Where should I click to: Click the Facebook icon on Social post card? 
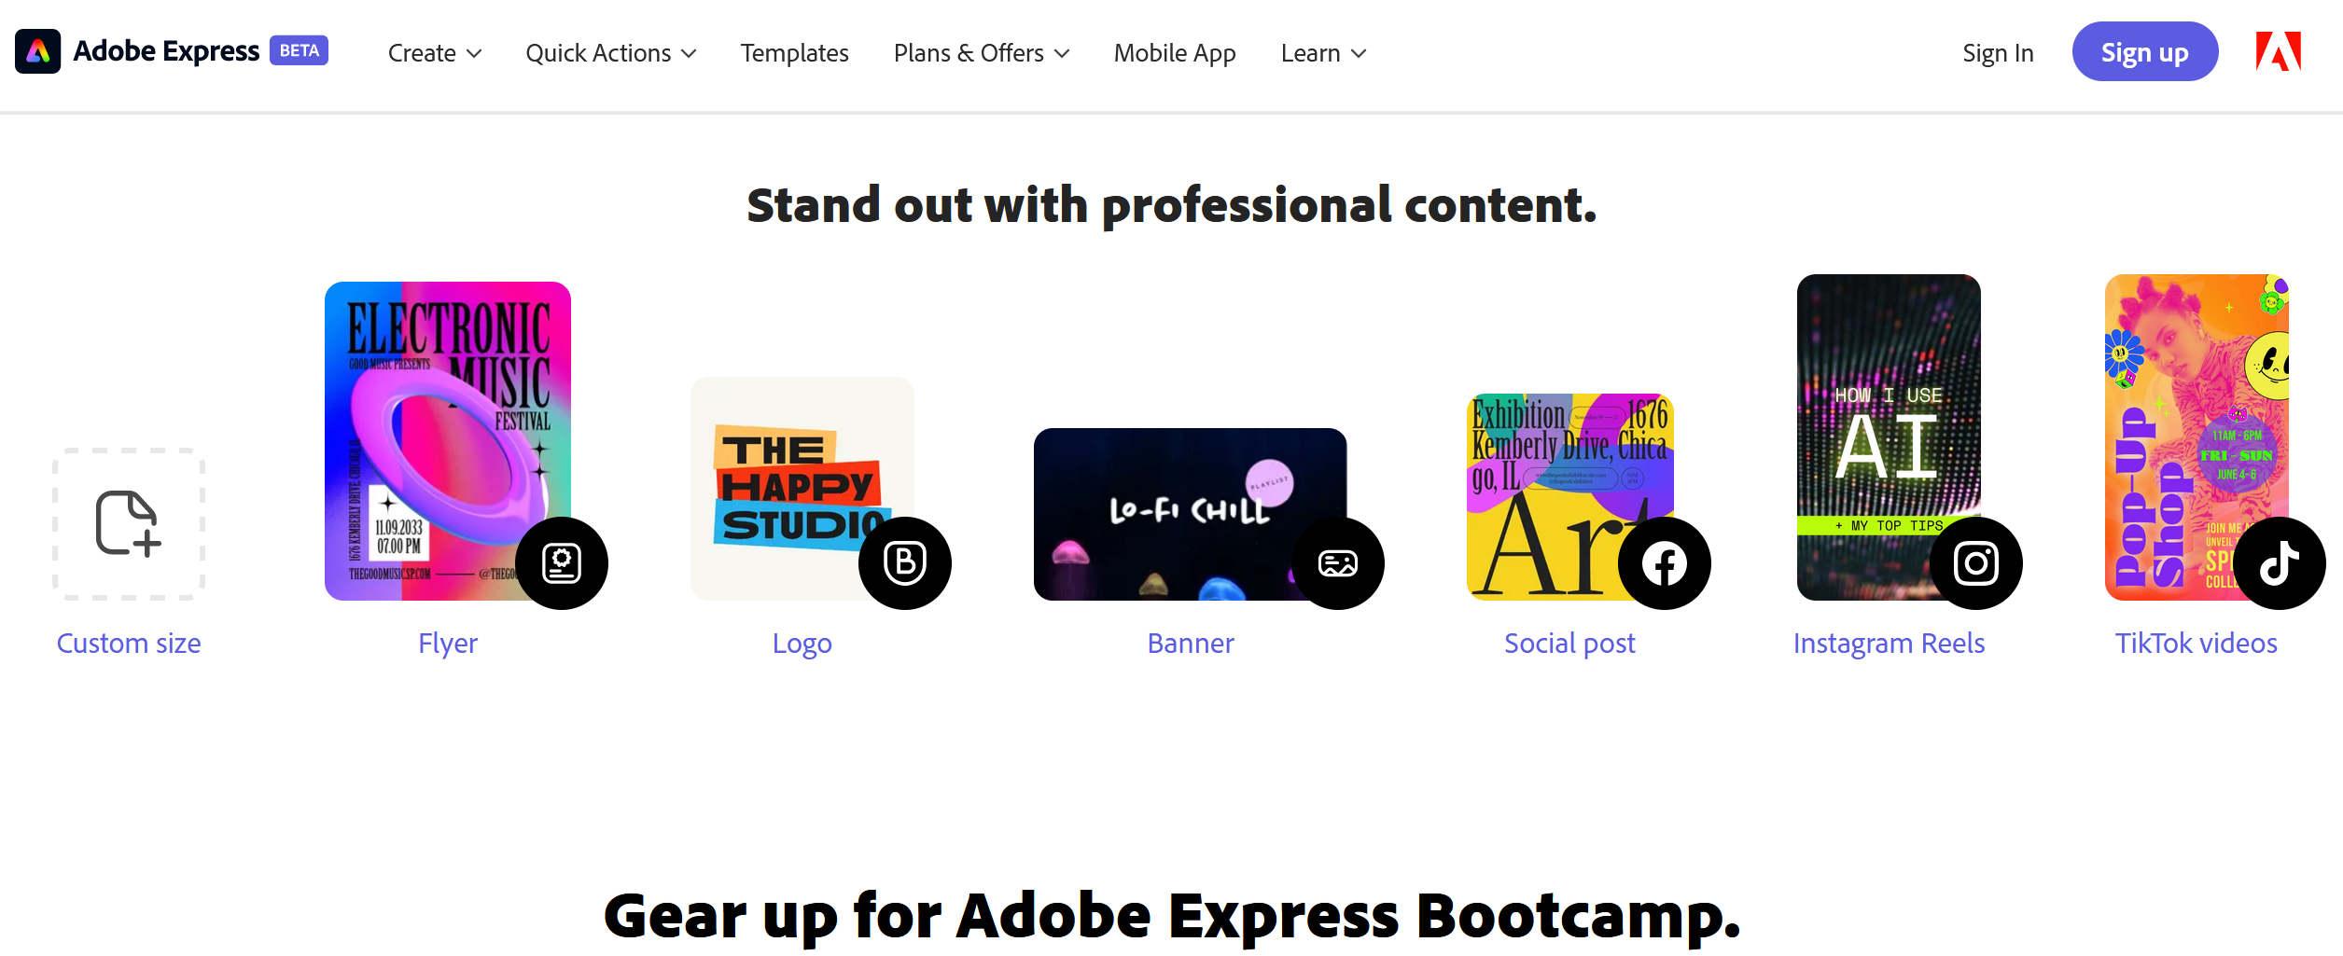[1664, 562]
